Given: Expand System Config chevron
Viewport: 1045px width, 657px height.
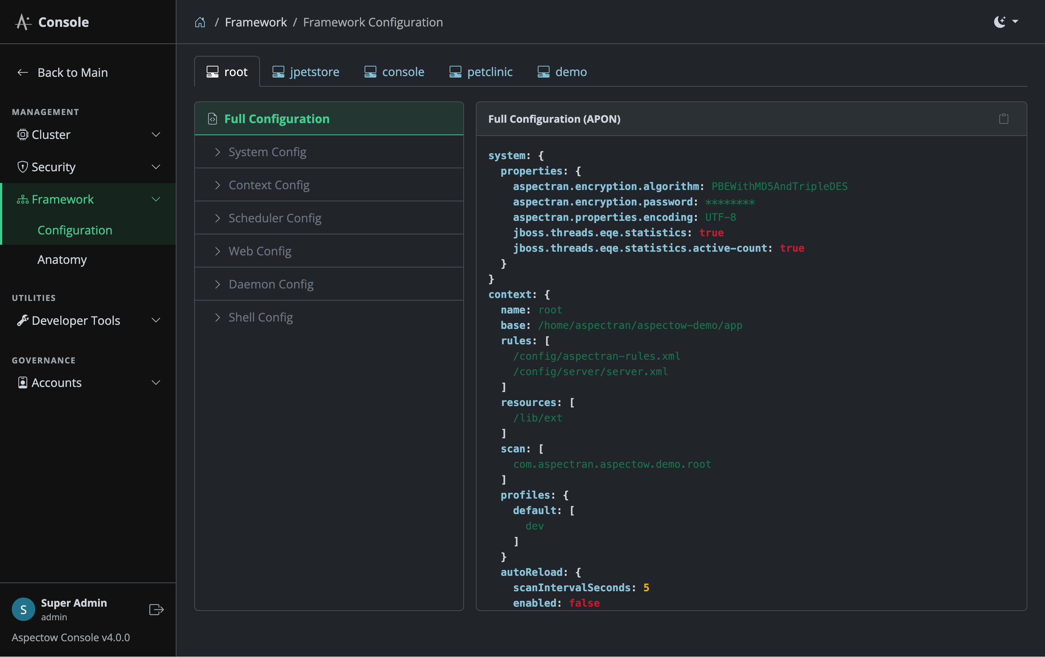Looking at the screenshot, I should click(x=217, y=152).
